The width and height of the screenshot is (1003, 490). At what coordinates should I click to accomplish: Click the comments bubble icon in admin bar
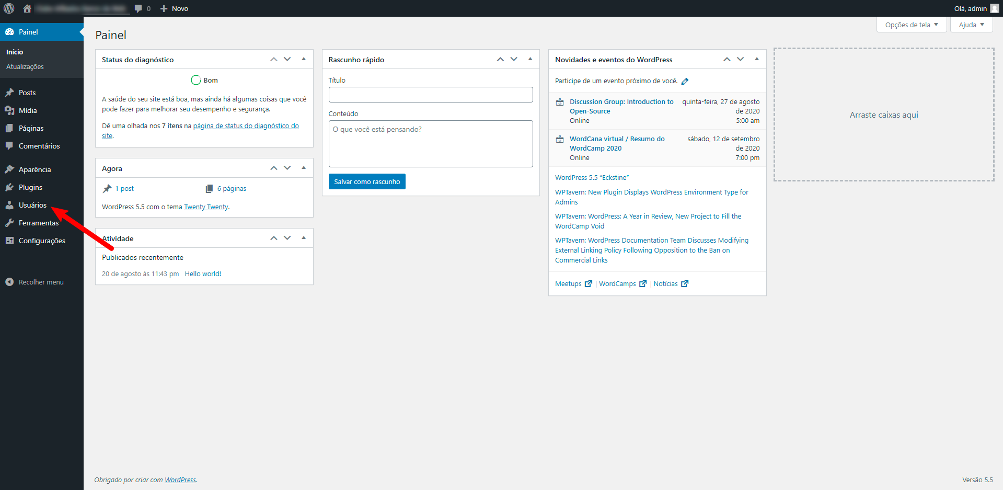pos(139,8)
